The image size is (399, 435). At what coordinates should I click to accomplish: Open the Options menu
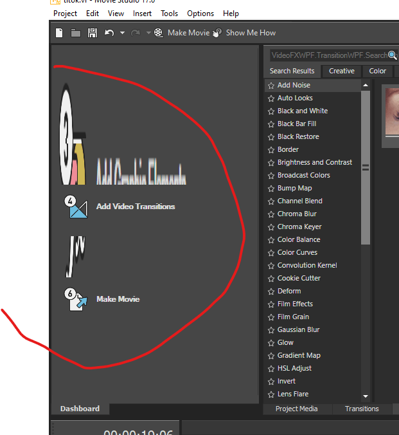[x=200, y=14]
